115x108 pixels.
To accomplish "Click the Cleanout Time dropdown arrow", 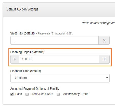I will coord(107,78).
